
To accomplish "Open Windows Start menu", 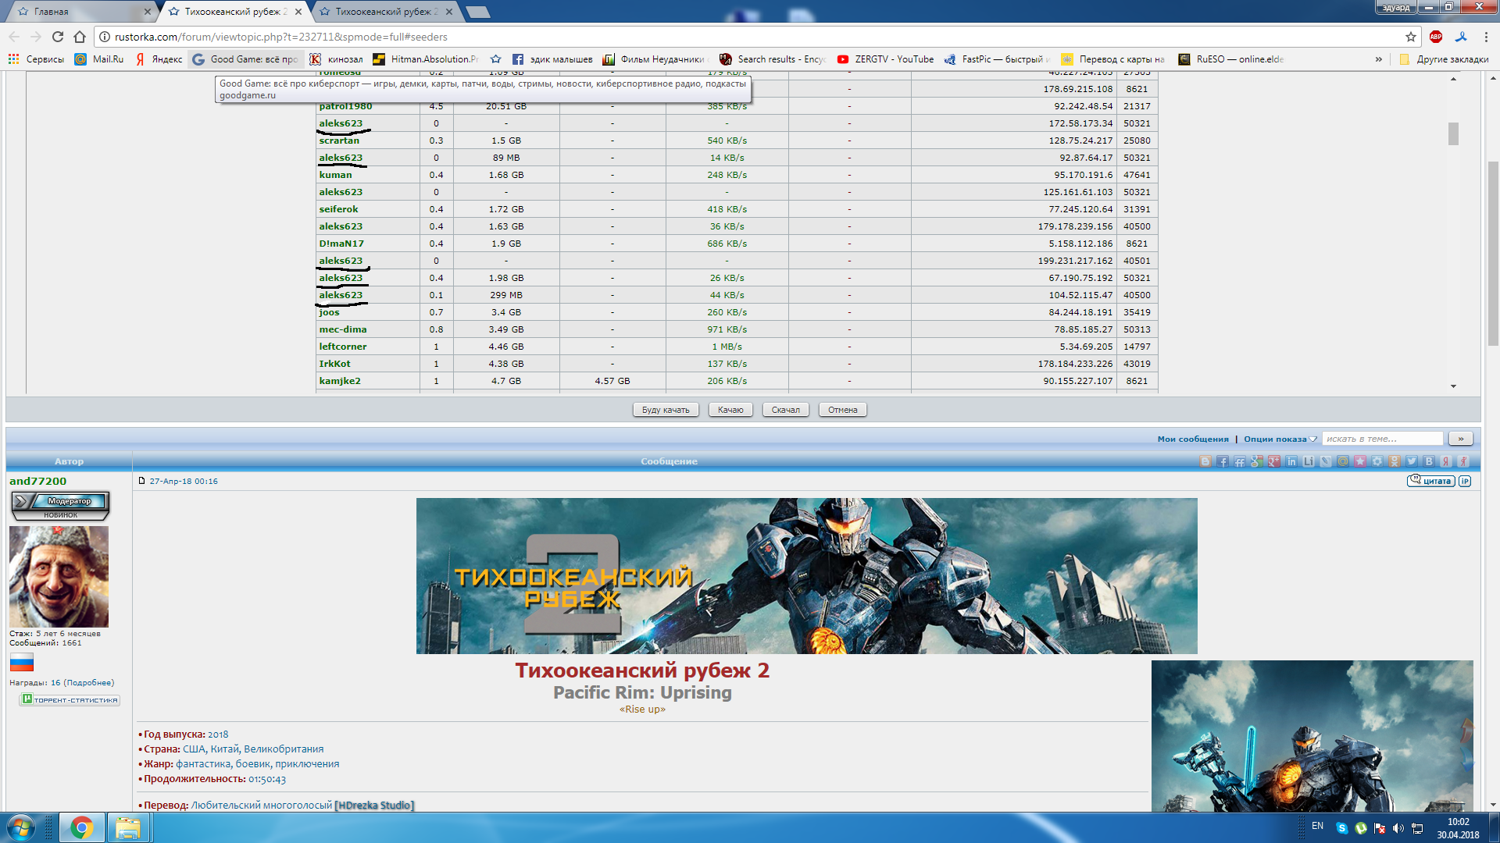I will tap(20, 827).
